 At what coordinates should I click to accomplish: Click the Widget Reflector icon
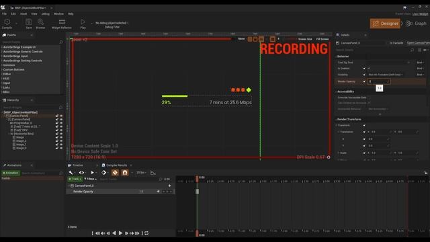click(62, 22)
